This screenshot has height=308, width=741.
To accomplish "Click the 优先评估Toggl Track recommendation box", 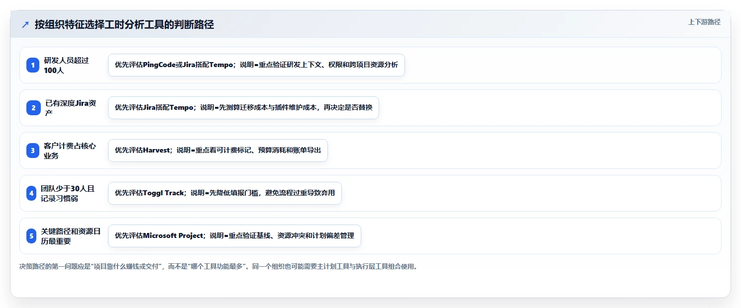I will point(225,193).
